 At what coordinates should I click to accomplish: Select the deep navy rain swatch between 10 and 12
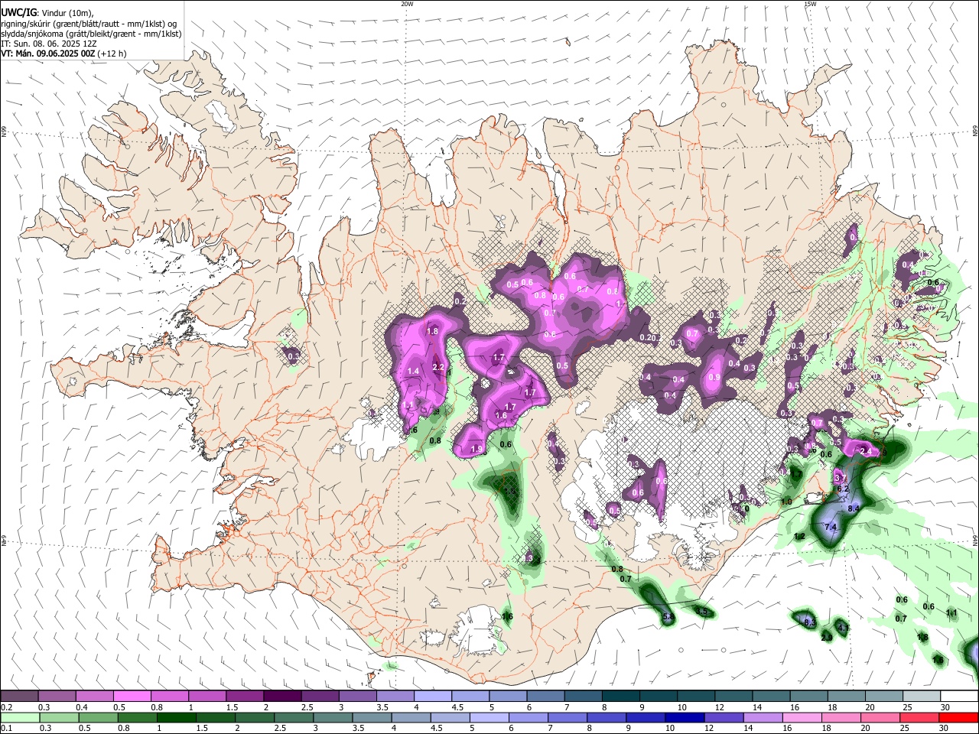(684, 718)
